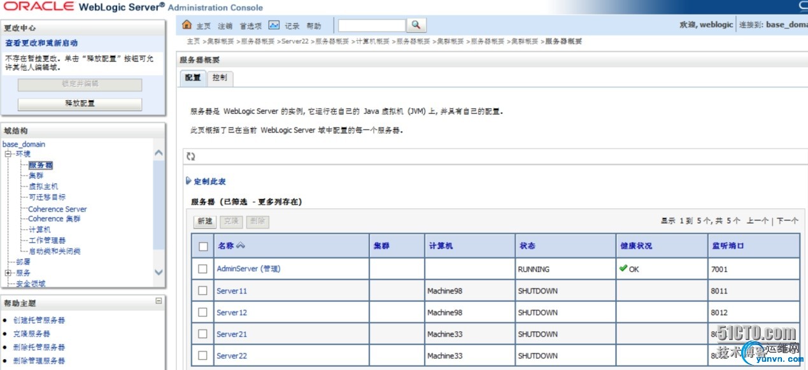Image resolution: width=808 pixels, height=370 pixels.
Task: Open 首选项 preferences
Action: 250,26
